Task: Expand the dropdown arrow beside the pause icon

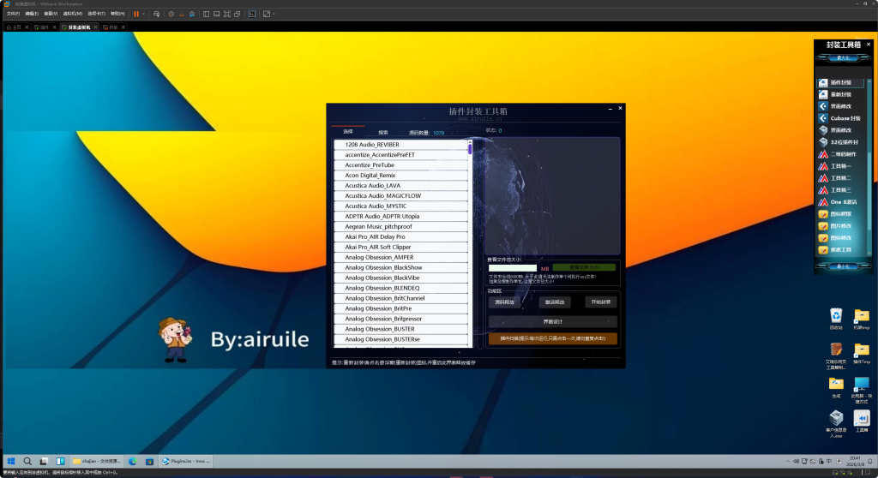Action: (143, 15)
